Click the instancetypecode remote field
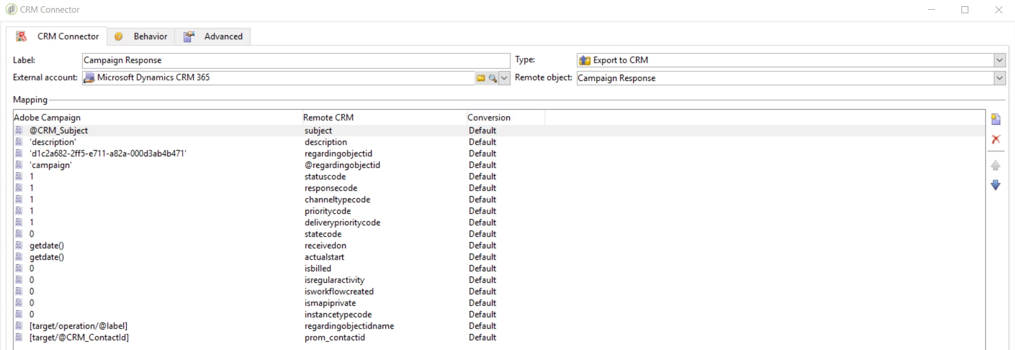The height and width of the screenshot is (350, 1015). pos(338,314)
